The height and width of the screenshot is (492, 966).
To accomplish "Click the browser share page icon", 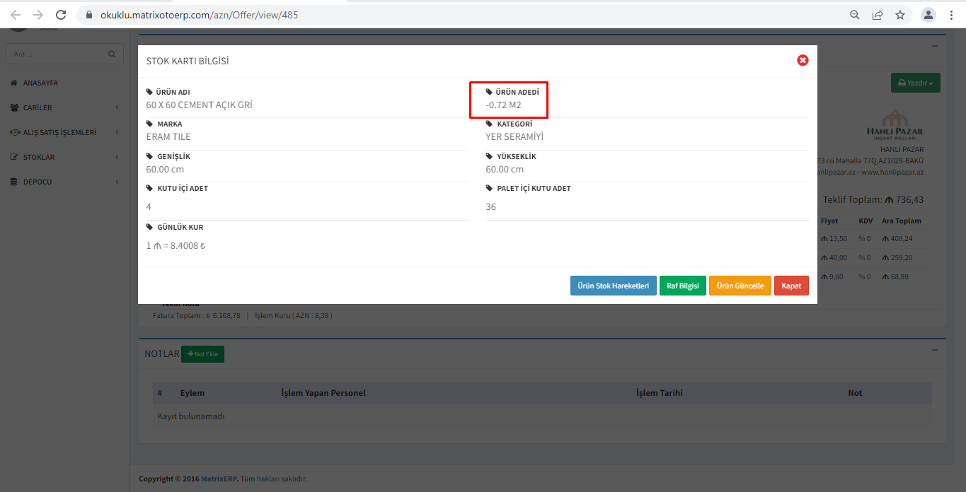I will [x=878, y=15].
